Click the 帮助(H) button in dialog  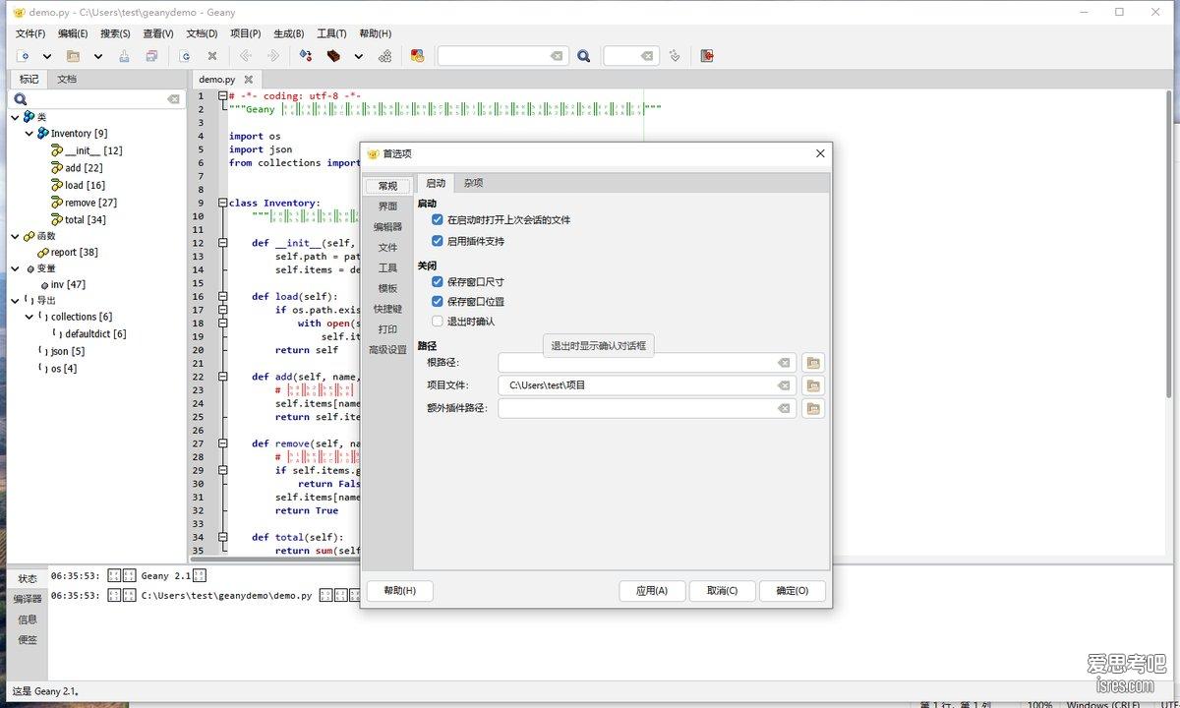click(x=399, y=591)
